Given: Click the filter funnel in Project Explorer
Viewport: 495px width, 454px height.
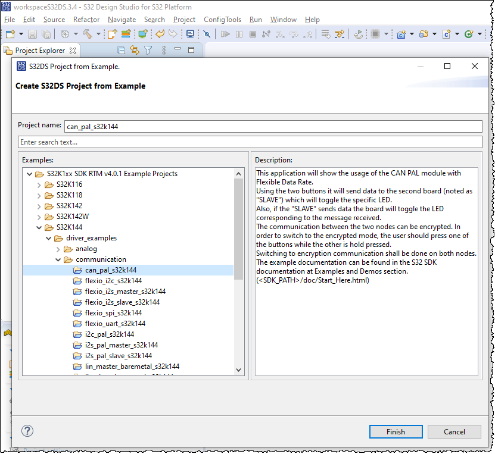Looking at the screenshot, I should (148, 50).
